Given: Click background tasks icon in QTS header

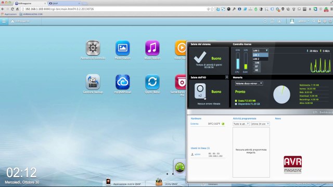Looking at the screenshot, I should (x=265, y=21).
